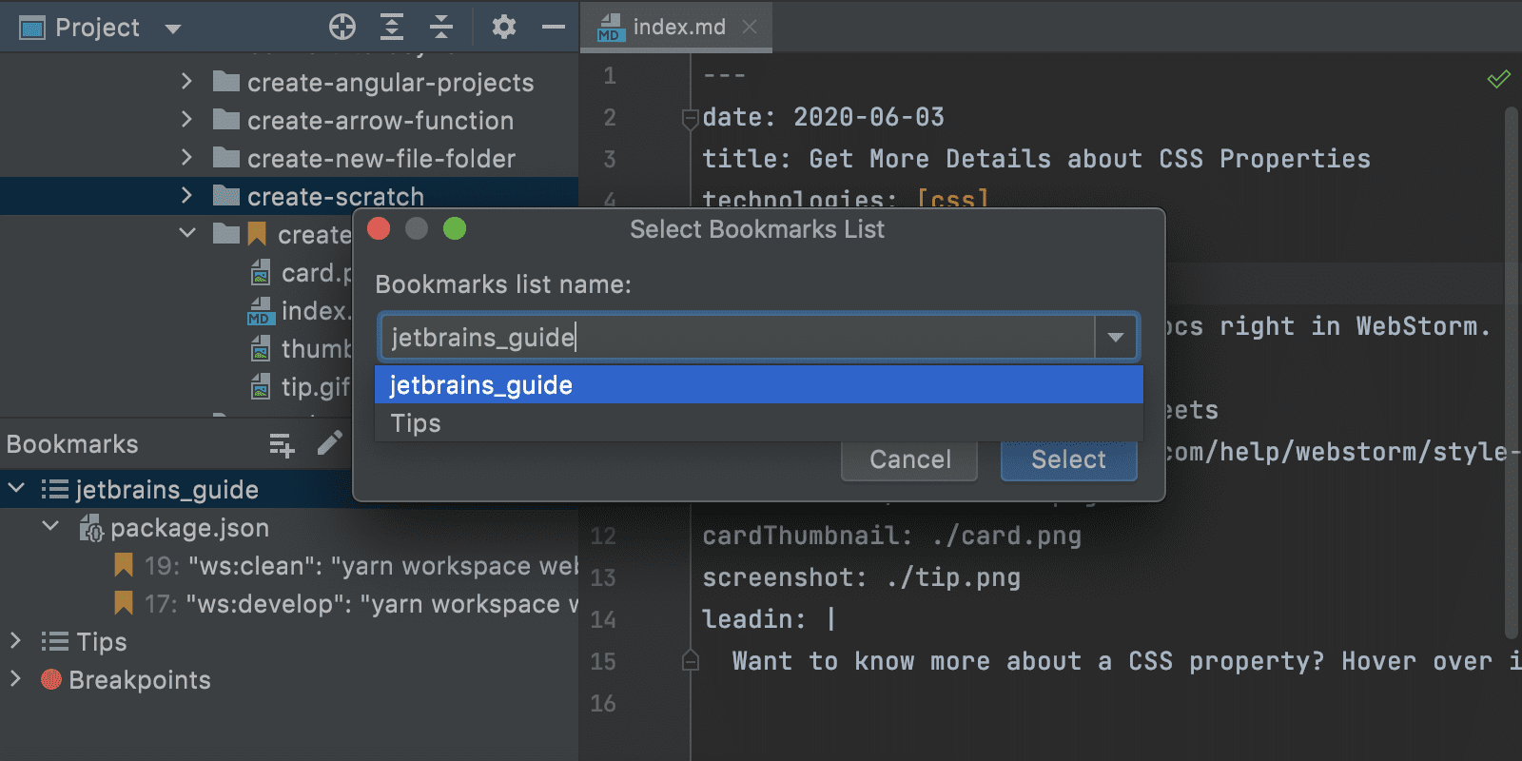
Task: Click the bookmark icon on create folder
Action: tap(257, 234)
